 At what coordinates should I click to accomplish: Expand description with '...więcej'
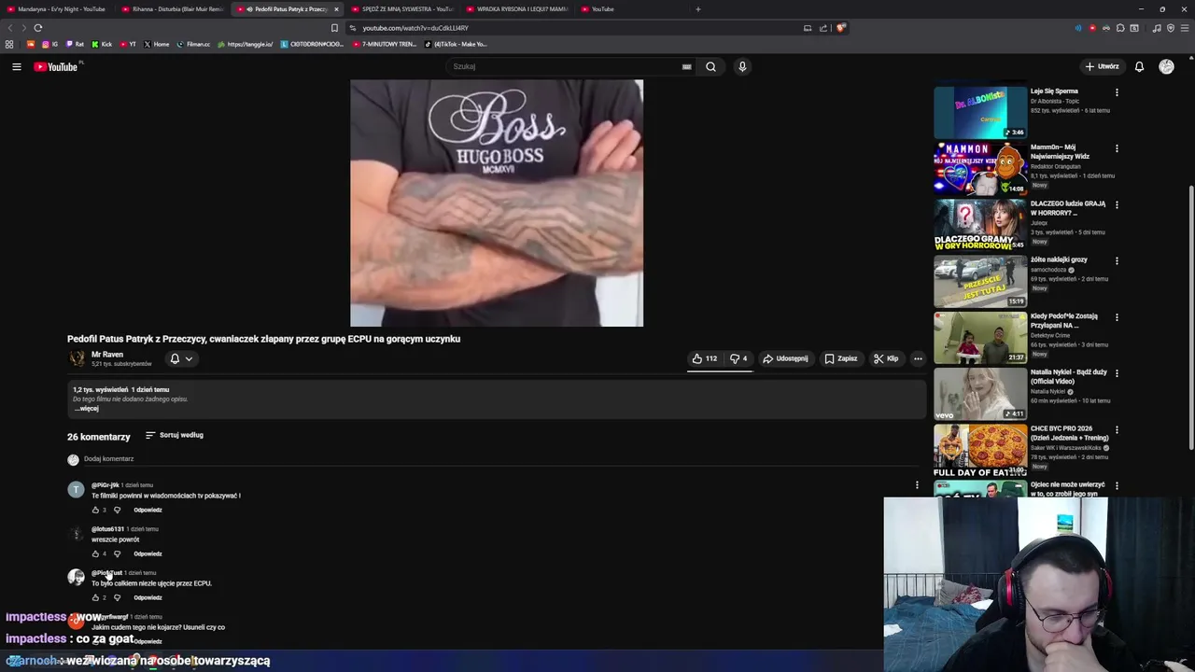[86, 409]
